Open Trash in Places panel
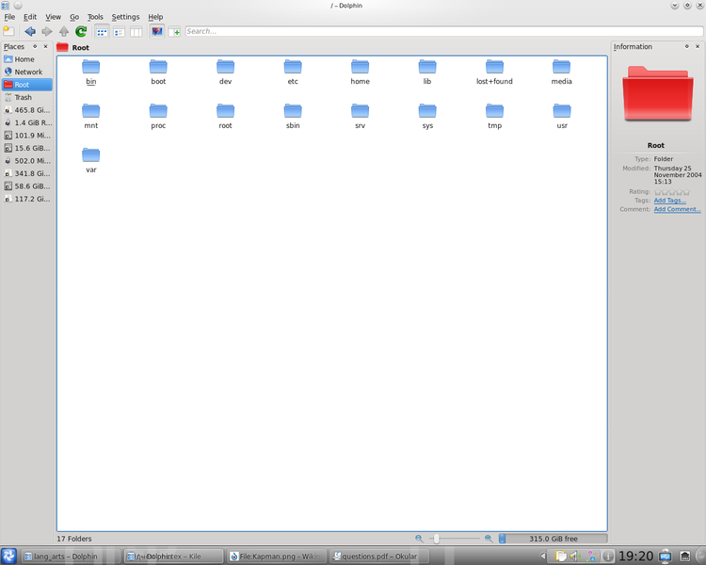This screenshot has width=706, height=565. [23, 97]
